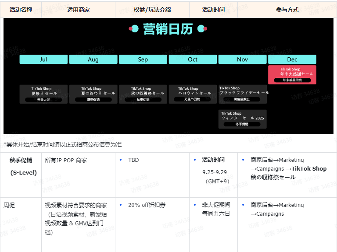
Task: Pick the Sep month block
Action: 143,59
